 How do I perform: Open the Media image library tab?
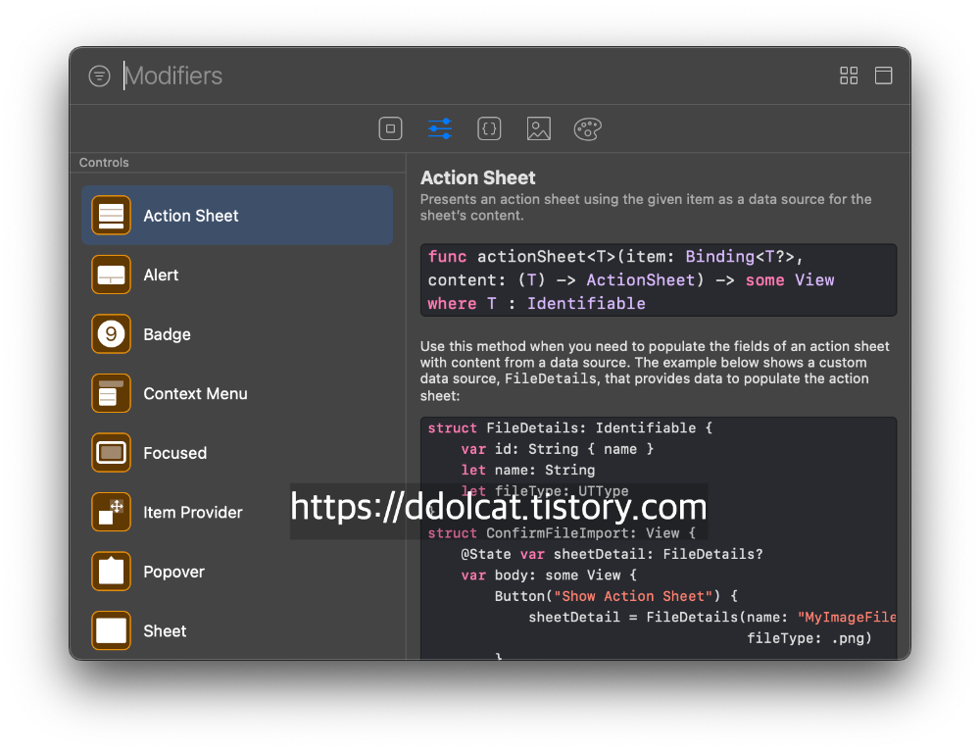coord(538,128)
